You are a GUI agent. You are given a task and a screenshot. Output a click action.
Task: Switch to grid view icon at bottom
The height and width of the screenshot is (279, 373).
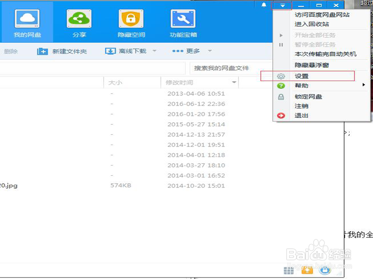tap(289, 270)
